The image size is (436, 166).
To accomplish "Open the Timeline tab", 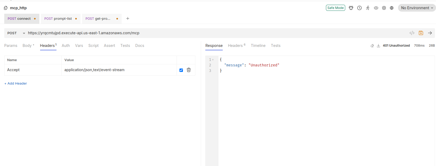I will coord(258,46).
